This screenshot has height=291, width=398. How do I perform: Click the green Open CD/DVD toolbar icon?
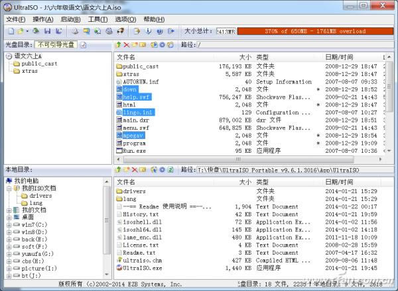pos(36,31)
